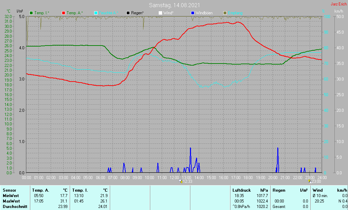Click the weather icon at the 23:00 marker
This screenshot has height=210, width=348.
309,181
